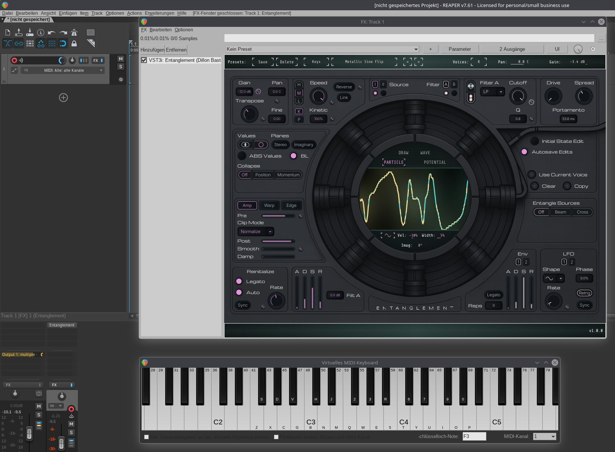This screenshot has height=452, width=615.
Task: Enable the ABS Values toggle
Action: pos(242,156)
